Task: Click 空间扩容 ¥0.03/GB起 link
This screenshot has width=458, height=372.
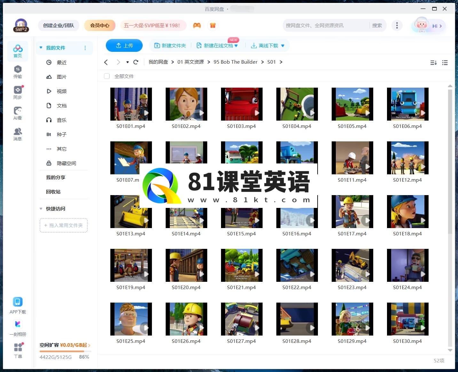Action: (65, 345)
